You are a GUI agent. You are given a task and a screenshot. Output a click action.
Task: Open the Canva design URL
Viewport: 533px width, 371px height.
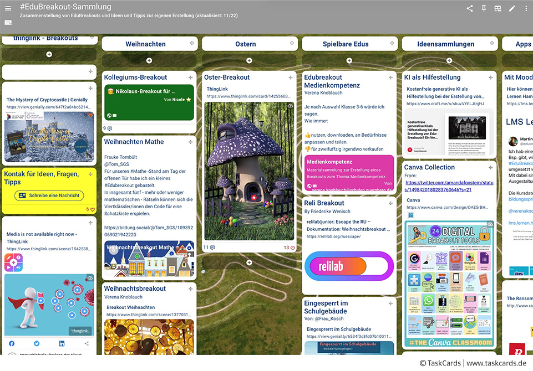[x=448, y=208]
